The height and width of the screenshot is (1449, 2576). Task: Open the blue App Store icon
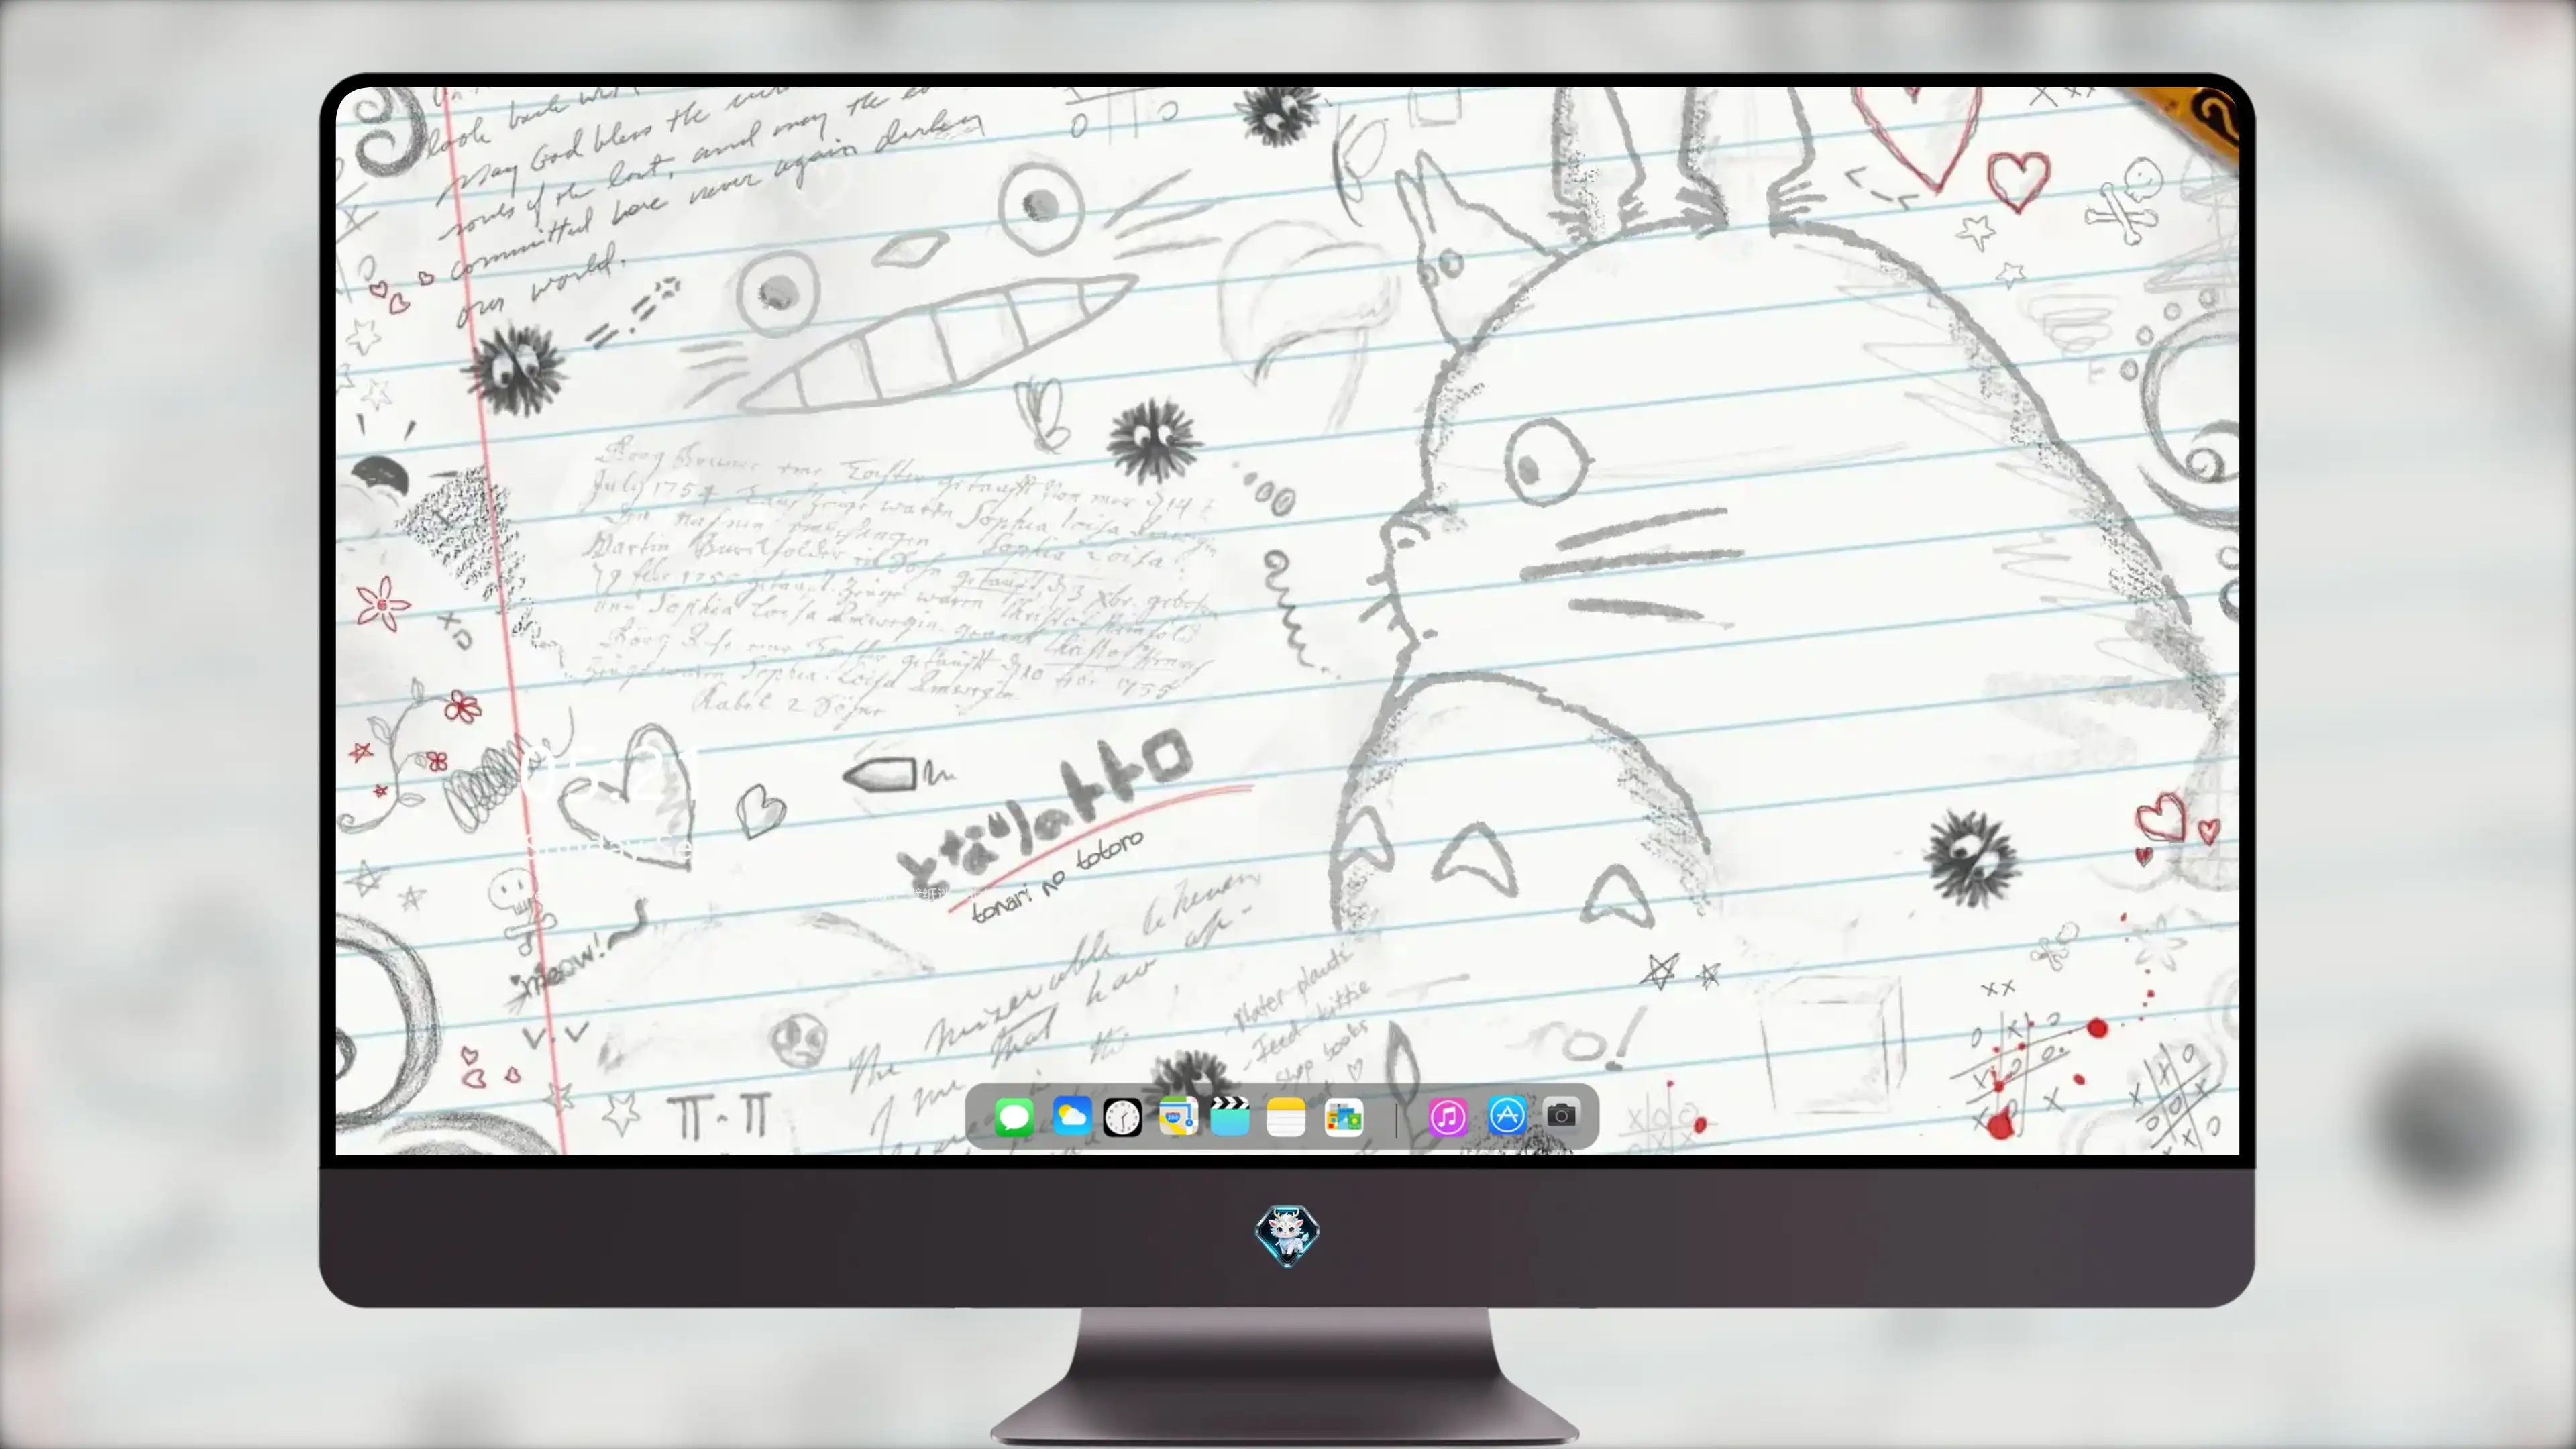(1507, 1115)
